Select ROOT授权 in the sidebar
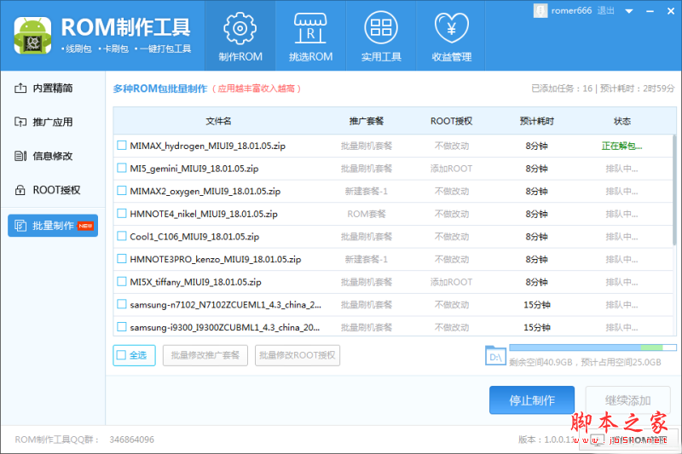This screenshot has height=454, width=682. click(53, 190)
